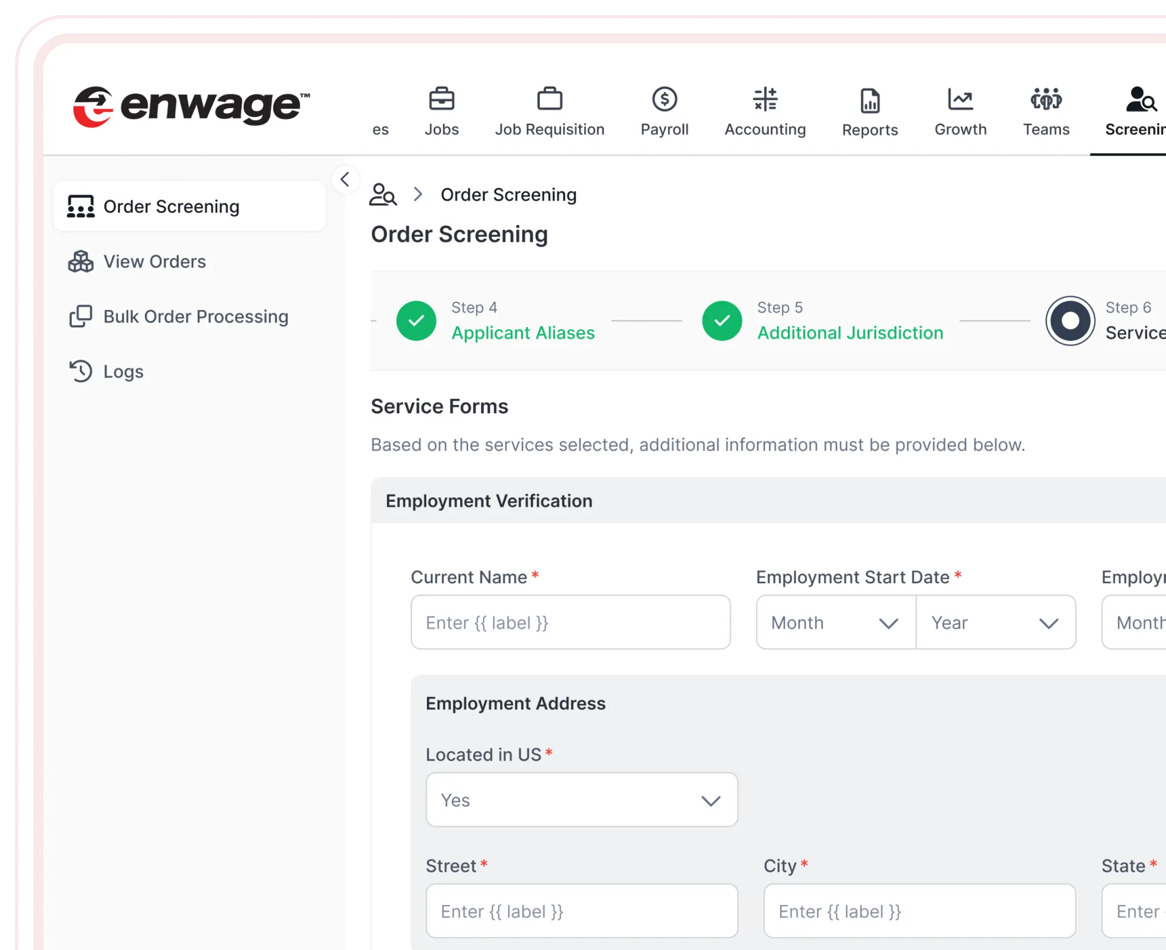Go to Logs in the sidebar
Viewport: 1166px width, 950px height.
(x=123, y=372)
